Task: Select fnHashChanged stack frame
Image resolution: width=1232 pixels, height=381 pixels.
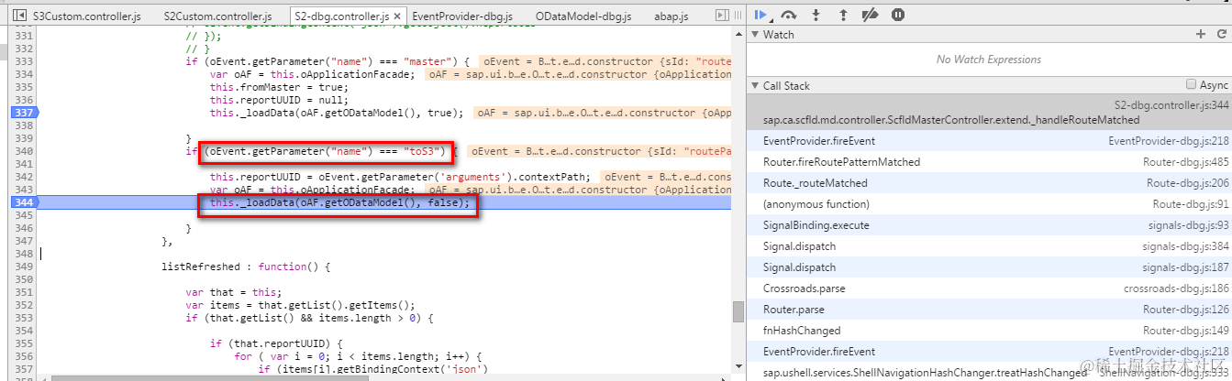Action: (989, 331)
